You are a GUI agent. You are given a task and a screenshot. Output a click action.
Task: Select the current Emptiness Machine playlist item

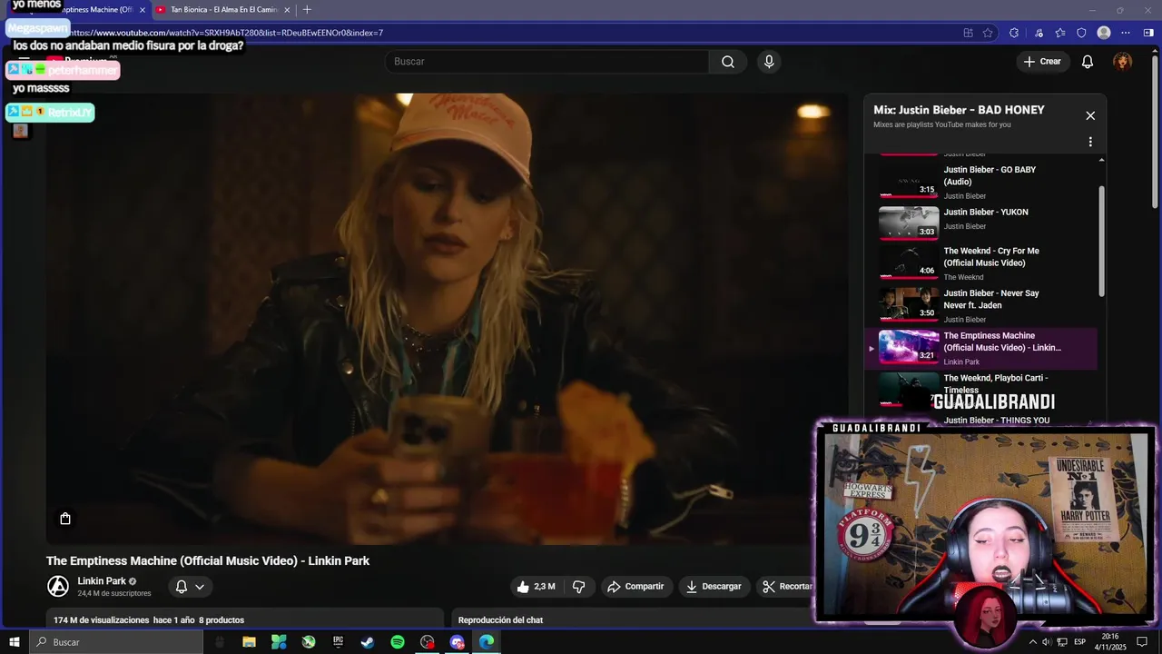pos(982,349)
